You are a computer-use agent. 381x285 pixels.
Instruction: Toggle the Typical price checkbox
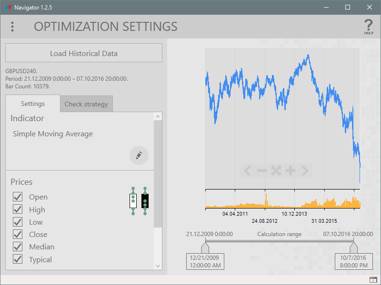tap(18, 259)
